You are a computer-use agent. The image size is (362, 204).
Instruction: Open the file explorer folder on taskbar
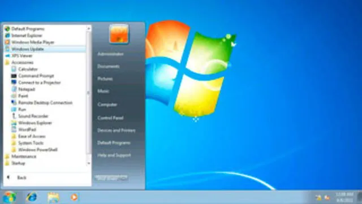(53, 197)
